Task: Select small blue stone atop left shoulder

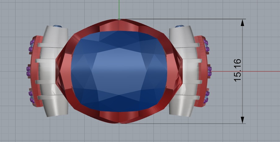Action: (57, 26)
